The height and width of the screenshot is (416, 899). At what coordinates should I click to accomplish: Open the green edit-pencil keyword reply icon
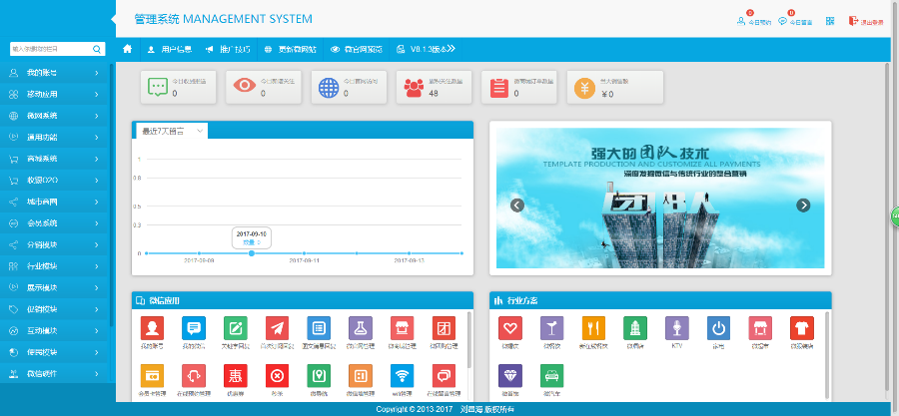[236, 328]
